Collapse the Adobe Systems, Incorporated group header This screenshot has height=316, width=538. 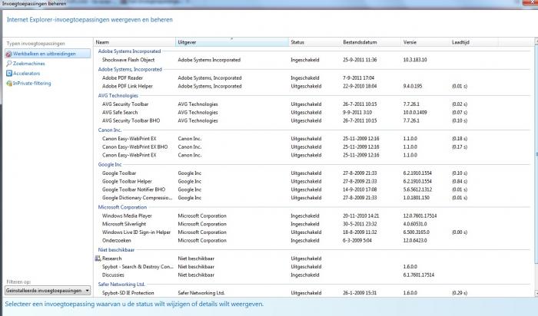click(x=130, y=69)
